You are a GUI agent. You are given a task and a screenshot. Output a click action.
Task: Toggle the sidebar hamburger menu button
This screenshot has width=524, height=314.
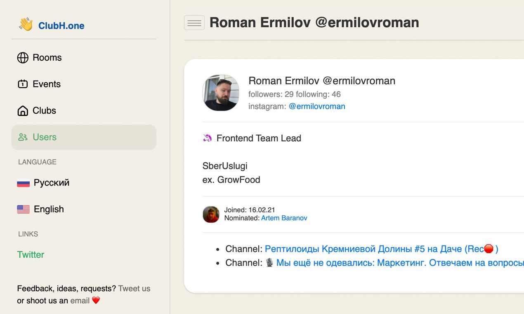(194, 23)
